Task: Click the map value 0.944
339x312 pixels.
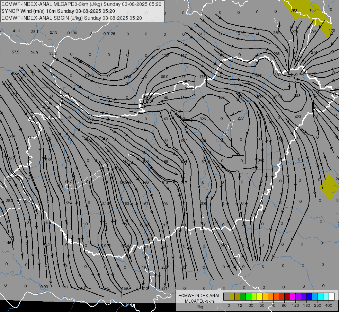Action: [90, 76]
